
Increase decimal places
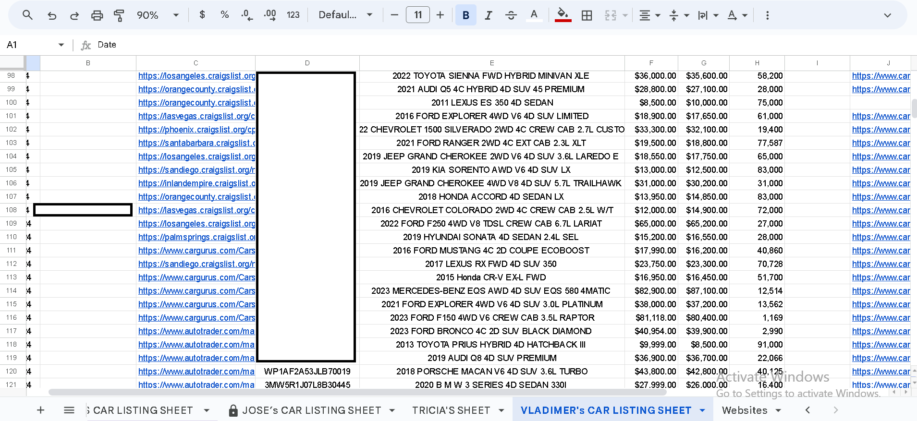270,15
